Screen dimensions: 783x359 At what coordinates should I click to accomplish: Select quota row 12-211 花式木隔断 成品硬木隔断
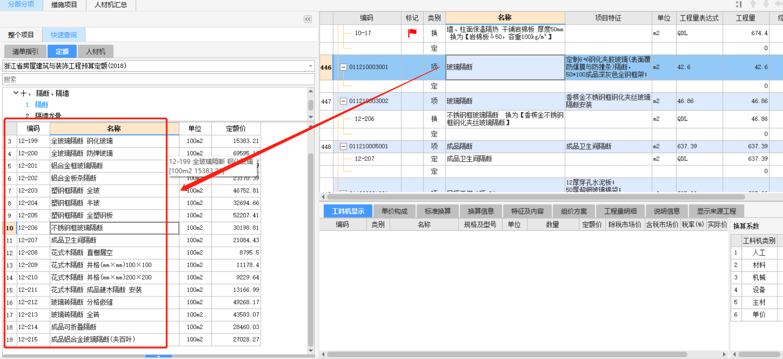(133, 290)
